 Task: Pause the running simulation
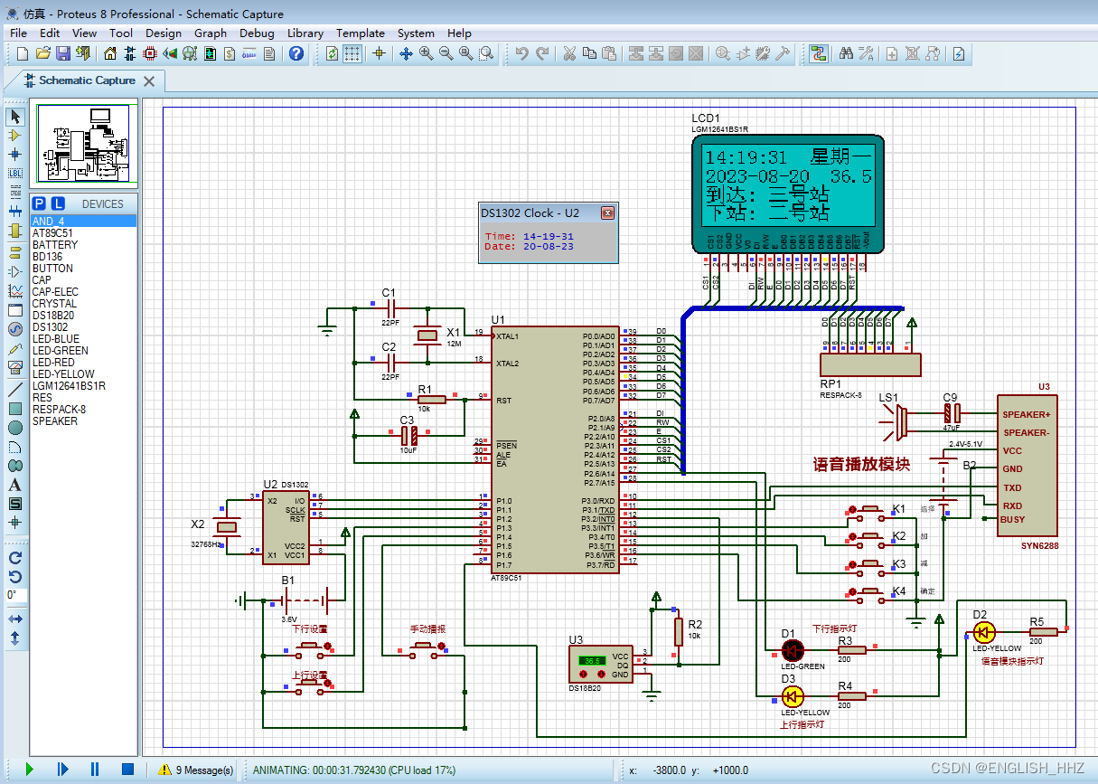point(95,770)
